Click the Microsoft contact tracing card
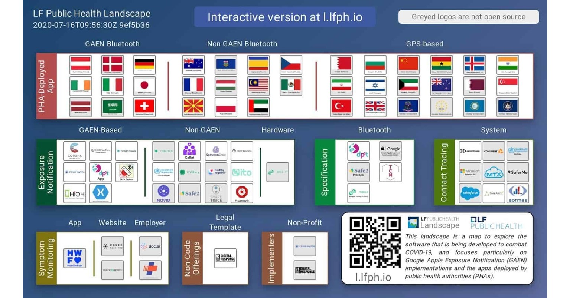 tap(470, 172)
